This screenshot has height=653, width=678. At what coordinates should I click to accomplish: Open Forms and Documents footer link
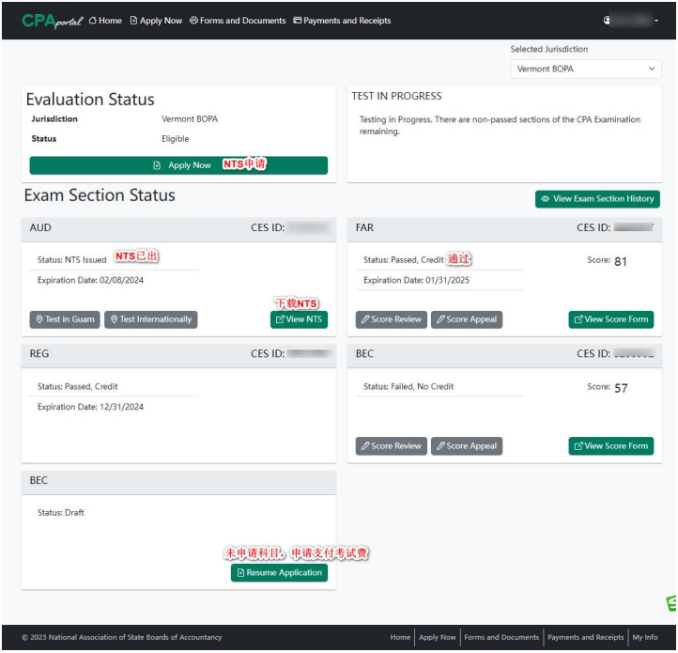tap(501, 637)
